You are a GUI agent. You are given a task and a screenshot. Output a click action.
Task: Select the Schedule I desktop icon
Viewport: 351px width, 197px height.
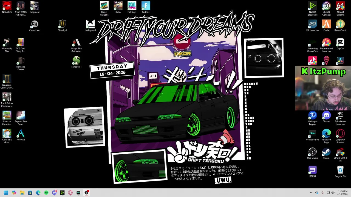pyautogui.click(x=76, y=62)
